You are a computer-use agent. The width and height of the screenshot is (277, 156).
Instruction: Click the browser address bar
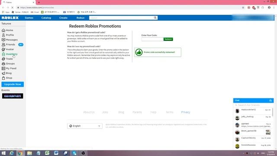point(129,8)
